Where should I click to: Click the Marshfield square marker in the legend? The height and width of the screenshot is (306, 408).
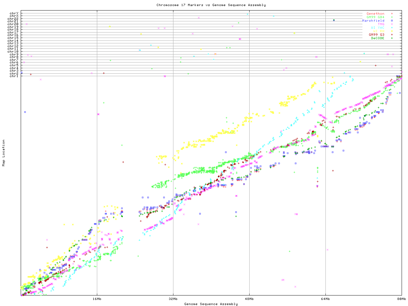tap(392, 21)
